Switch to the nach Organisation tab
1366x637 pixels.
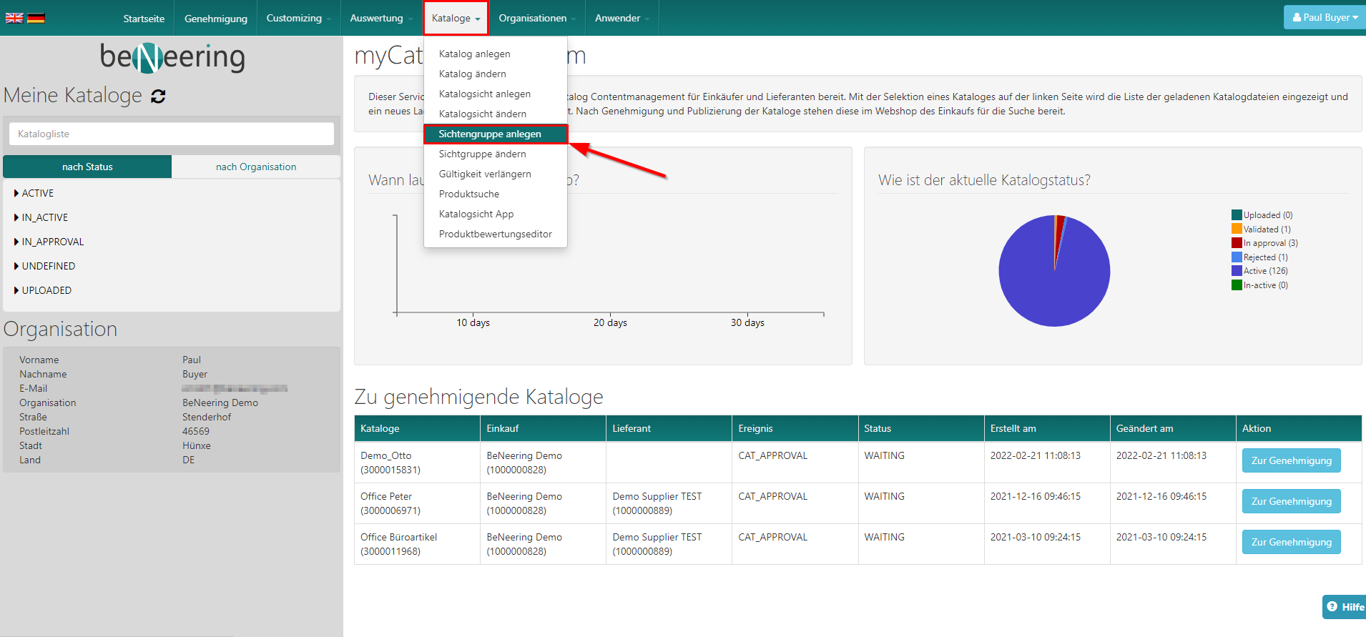[256, 167]
